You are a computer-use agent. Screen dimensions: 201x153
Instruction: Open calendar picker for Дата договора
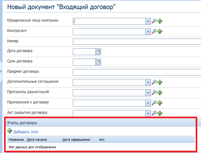[98, 52]
